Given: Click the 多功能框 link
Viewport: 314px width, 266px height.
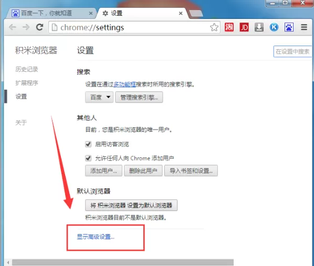Looking at the screenshot, I should (x=124, y=84).
